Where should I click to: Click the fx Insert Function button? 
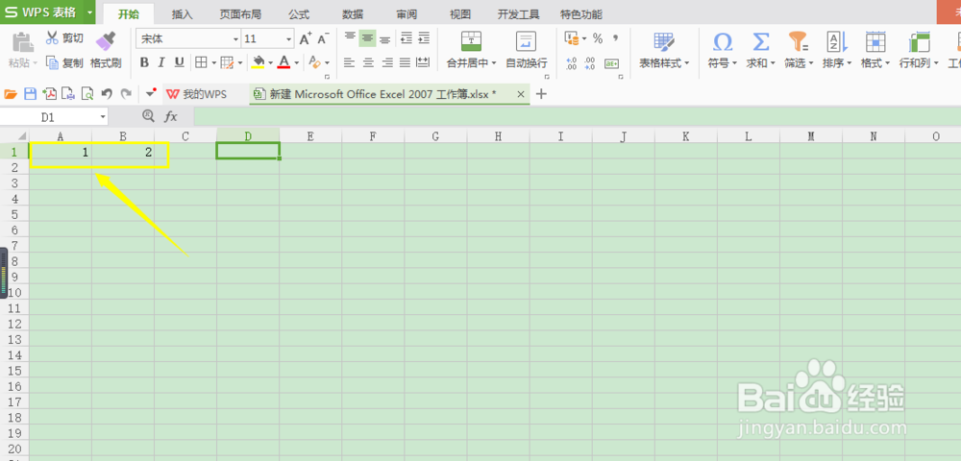coord(170,116)
